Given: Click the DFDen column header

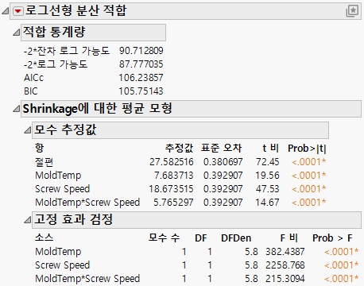Looking at the screenshot, I should pyautogui.click(x=236, y=238).
